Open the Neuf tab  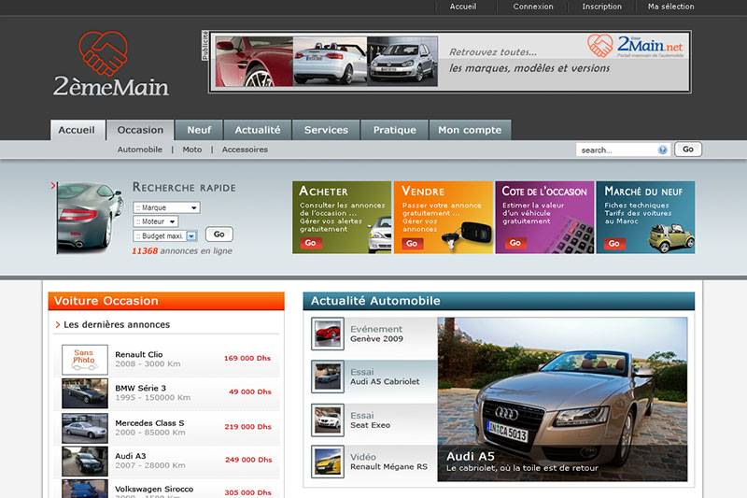[199, 130]
